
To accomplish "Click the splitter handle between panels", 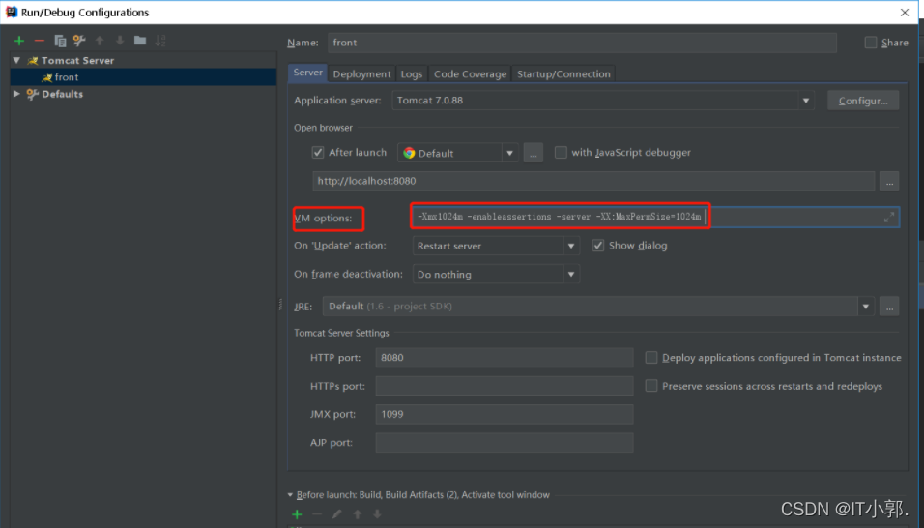I will pyautogui.click(x=280, y=305).
